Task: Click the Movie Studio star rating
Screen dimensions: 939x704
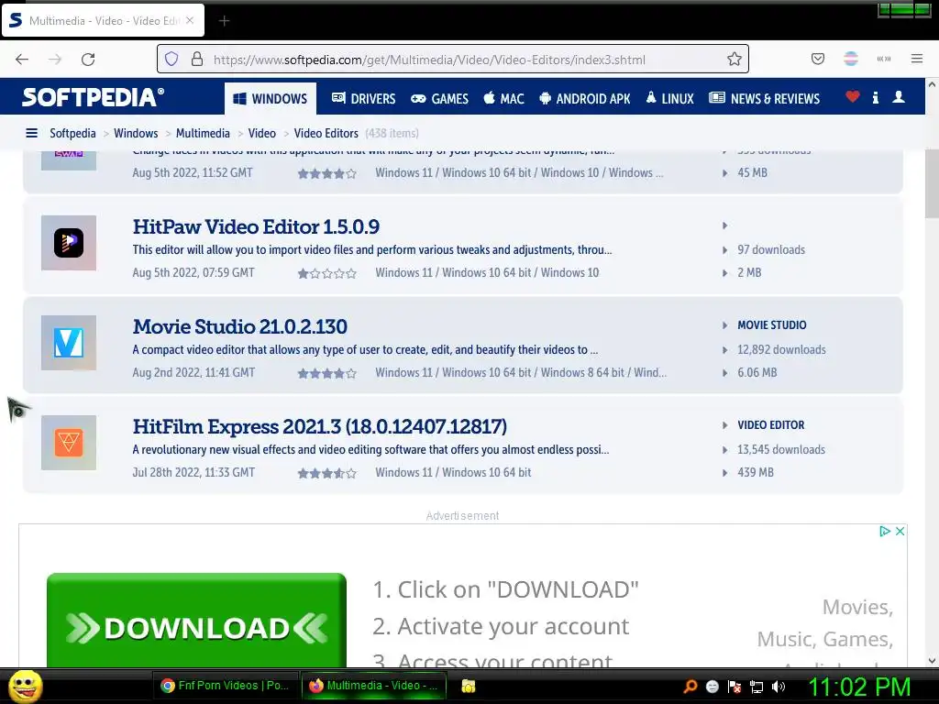Action: pyautogui.click(x=327, y=374)
